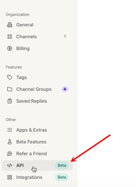The width and height of the screenshot is (136, 187).
Task: Open the General settings page
Action: coord(37,25)
